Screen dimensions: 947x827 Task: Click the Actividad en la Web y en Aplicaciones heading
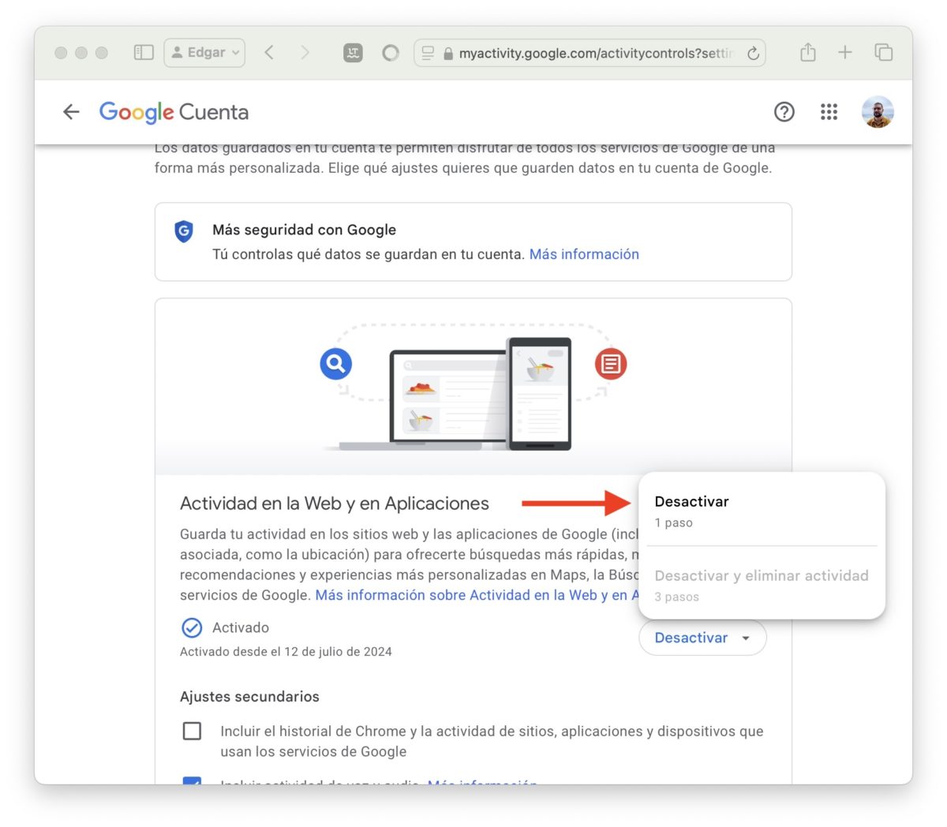(x=335, y=503)
